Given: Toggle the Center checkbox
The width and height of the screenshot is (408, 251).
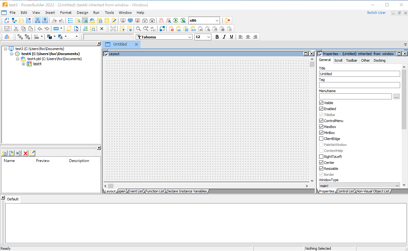Looking at the screenshot, I should pos(321,163).
